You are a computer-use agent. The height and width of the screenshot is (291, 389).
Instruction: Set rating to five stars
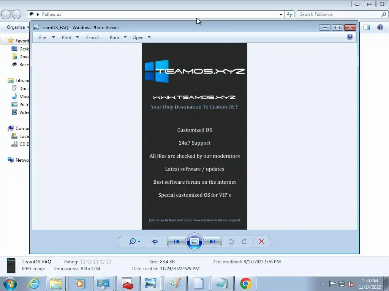pyautogui.click(x=109, y=261)
